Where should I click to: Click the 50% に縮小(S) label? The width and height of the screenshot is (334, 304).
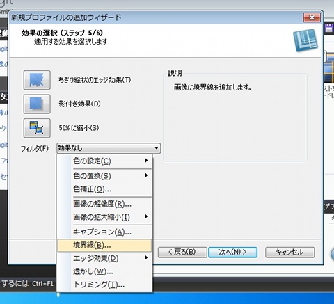pos(79,128)
